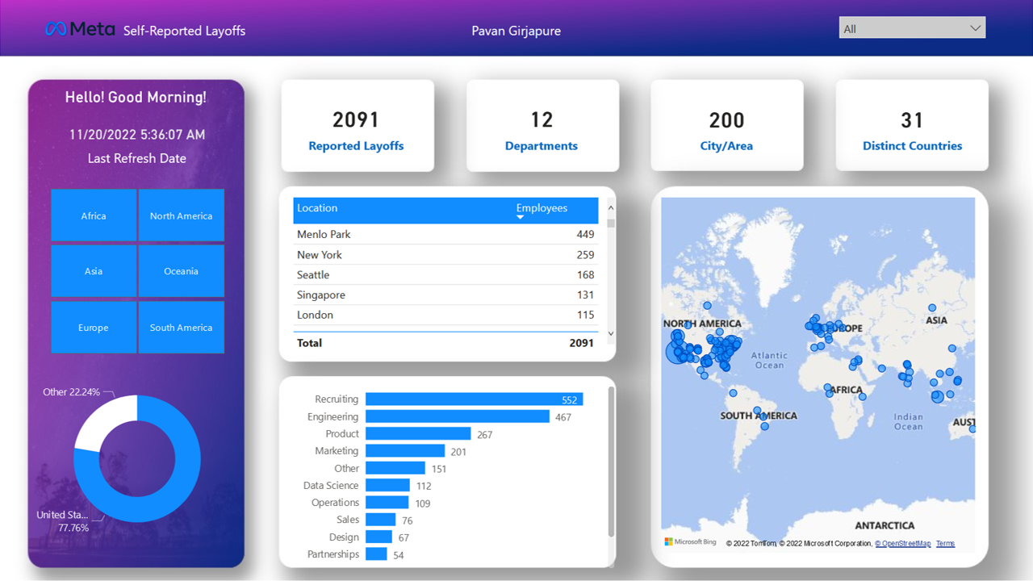Select the Recruiting bar in chart
Image resolution: width=1033 pixels, height=581 pixels.
474,399
